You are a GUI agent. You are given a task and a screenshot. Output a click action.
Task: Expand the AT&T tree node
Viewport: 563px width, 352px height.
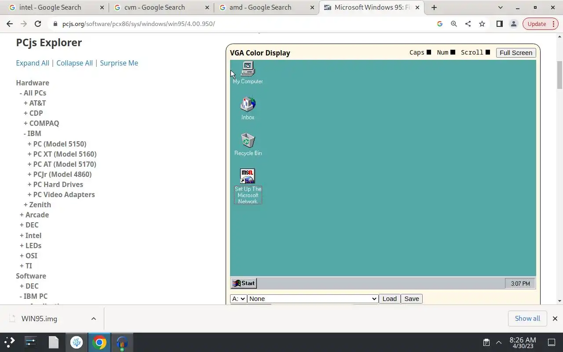pyautogui.click(x=35, y=103)
